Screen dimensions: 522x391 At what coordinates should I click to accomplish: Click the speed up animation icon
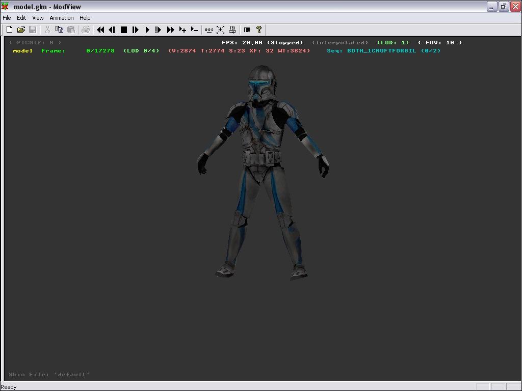coord(182,30)
